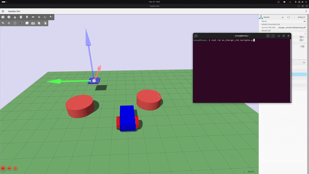The image size is (309, 174).
Task: Toggle the first switch in the model panel
Action: coord(302,38)
